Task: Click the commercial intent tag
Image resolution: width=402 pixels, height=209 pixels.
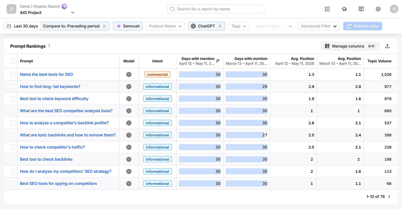Action: [158, 74]
